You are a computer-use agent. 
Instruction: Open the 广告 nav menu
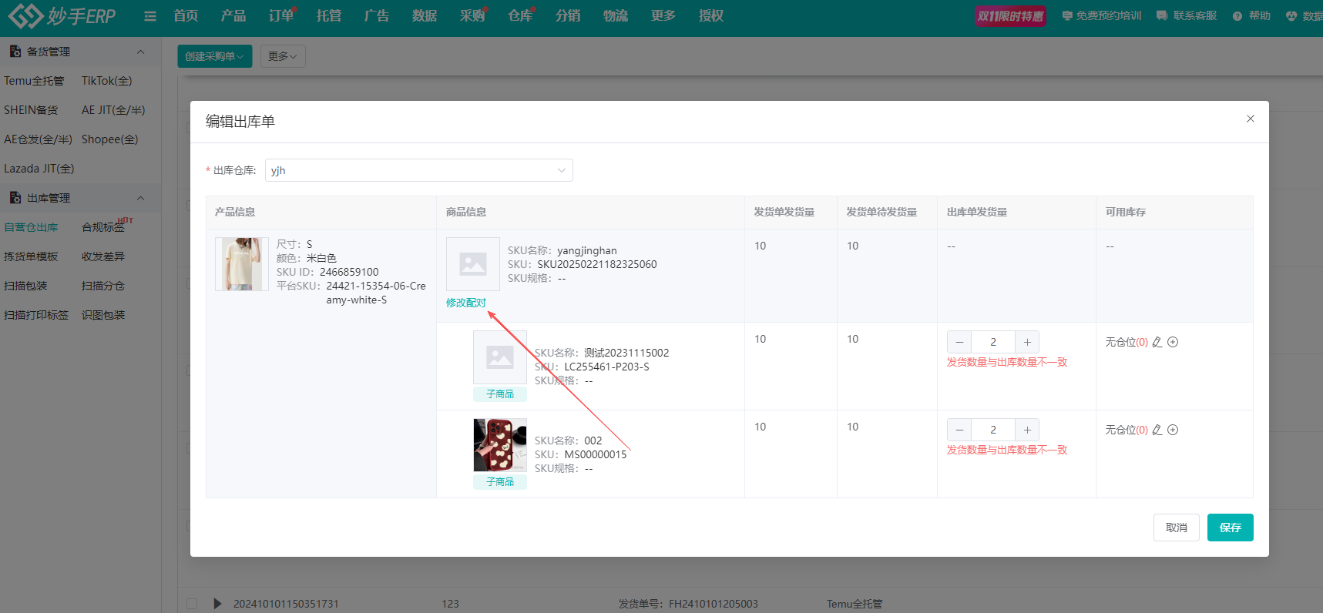point(377,15)
